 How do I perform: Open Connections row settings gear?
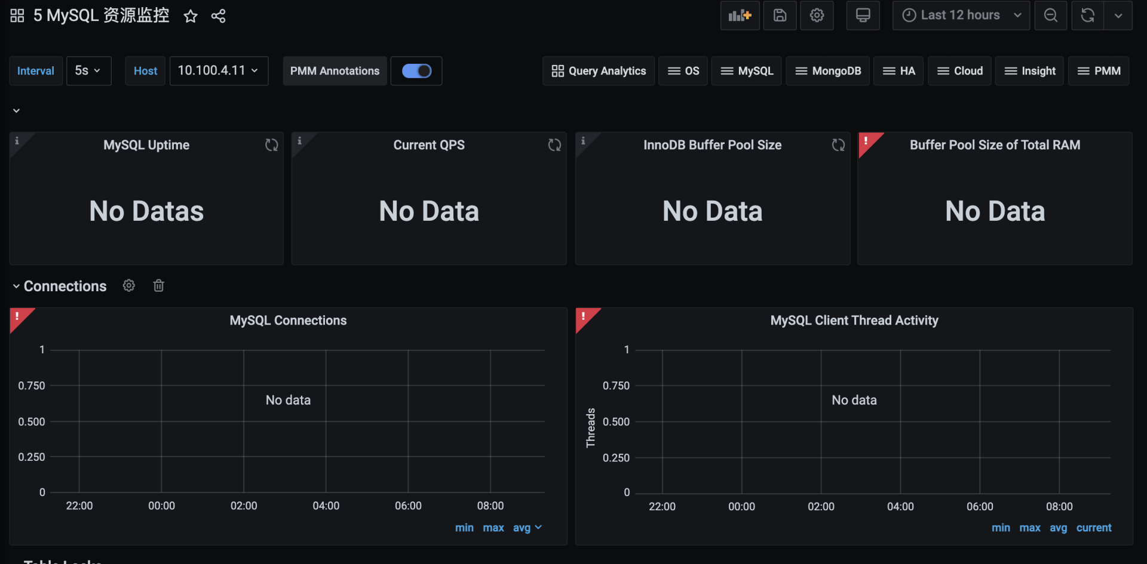[128, 286]
